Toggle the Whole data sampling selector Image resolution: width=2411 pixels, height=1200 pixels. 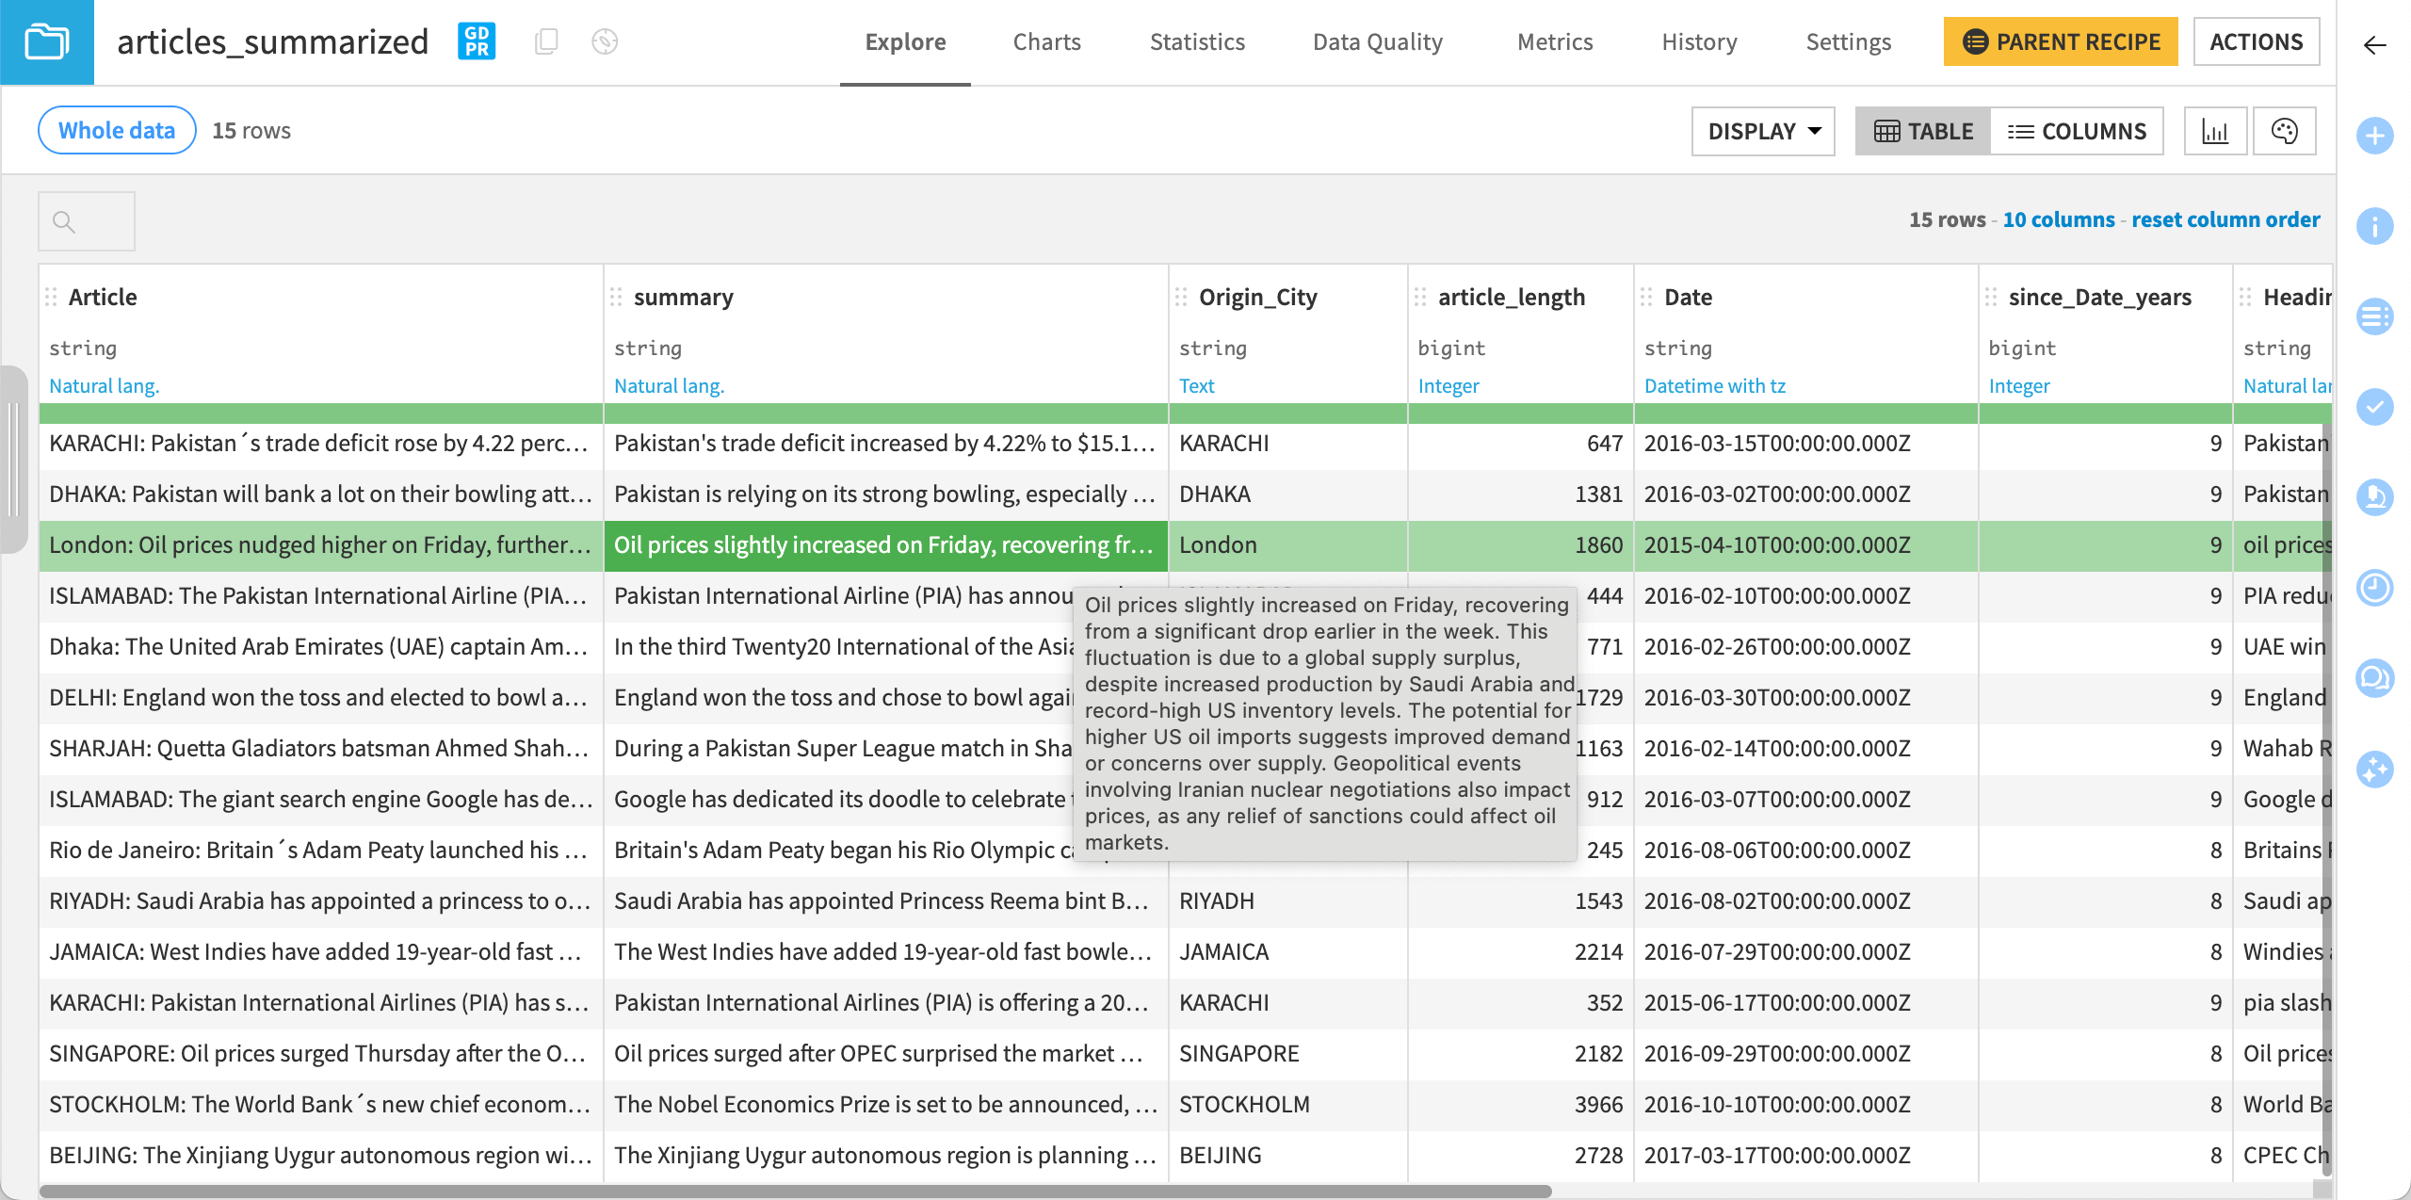tap(116, 130)
